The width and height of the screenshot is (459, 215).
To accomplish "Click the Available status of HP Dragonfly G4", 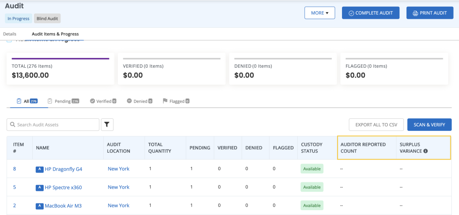I will 312,169.
